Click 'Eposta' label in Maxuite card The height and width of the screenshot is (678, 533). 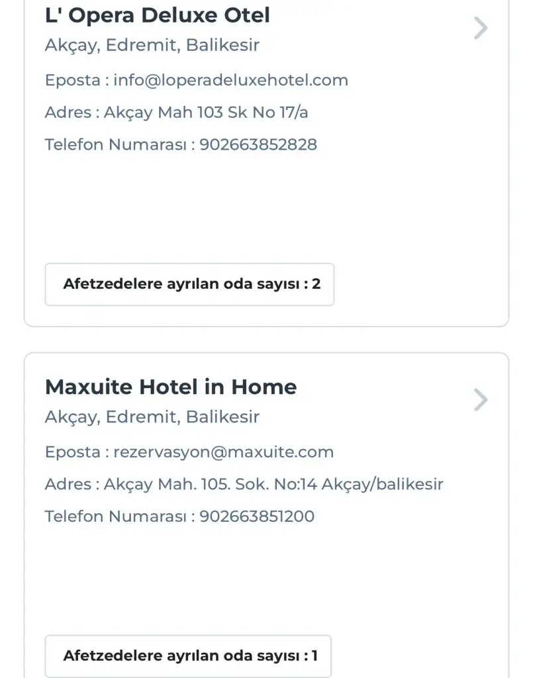pos(72,452)
